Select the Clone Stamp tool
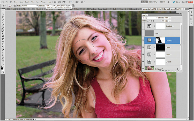The image size is (194, 121). click(x=3, y=34)
